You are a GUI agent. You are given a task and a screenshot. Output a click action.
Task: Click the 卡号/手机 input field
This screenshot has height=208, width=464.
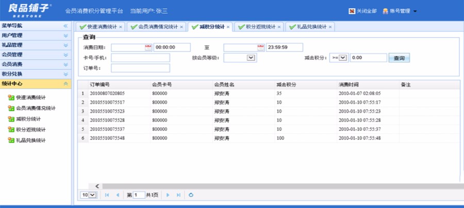click(141, 58)
